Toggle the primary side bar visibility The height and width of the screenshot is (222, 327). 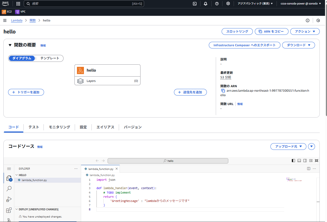click(x=293, y=160)
